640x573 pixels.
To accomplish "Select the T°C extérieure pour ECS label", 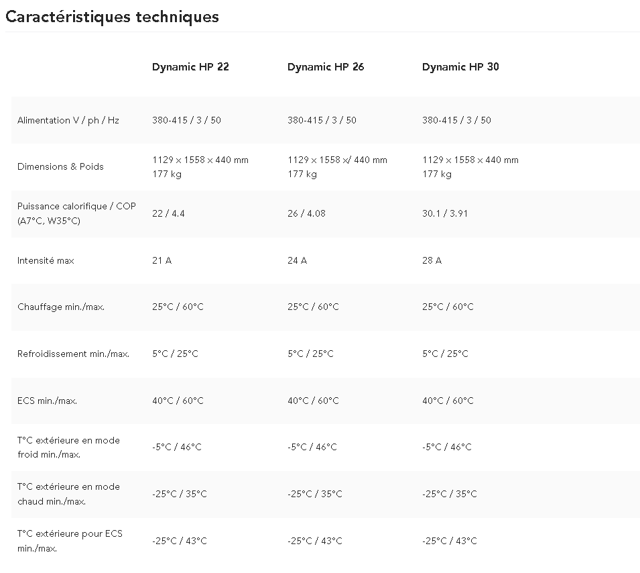I will point(70,541).
